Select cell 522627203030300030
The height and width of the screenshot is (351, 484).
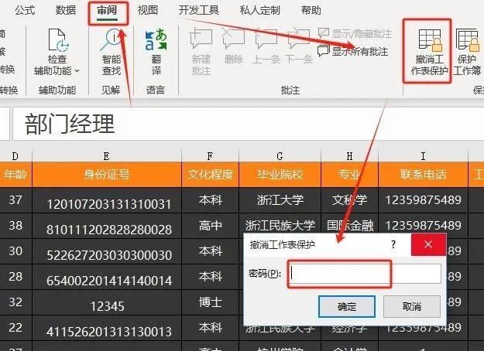pos(107,251)
